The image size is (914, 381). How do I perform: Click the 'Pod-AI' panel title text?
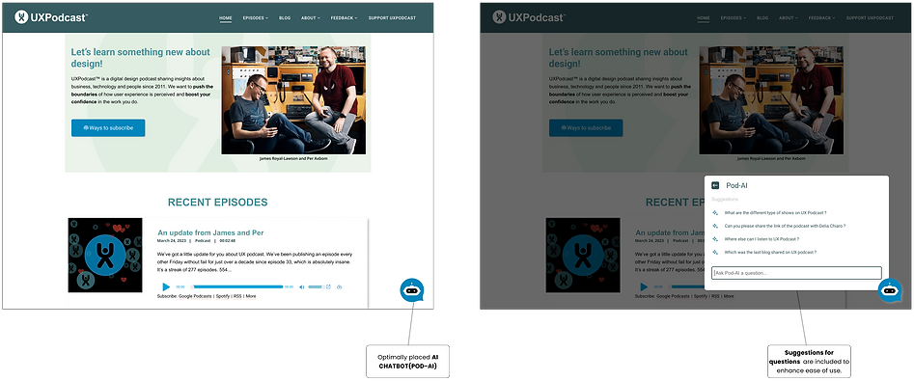pyautogui.click(x=736, y=186)
